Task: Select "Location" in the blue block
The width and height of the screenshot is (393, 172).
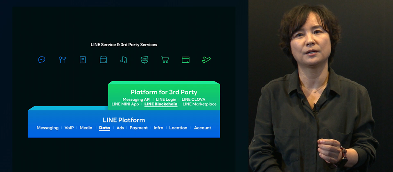Action: 178,128
